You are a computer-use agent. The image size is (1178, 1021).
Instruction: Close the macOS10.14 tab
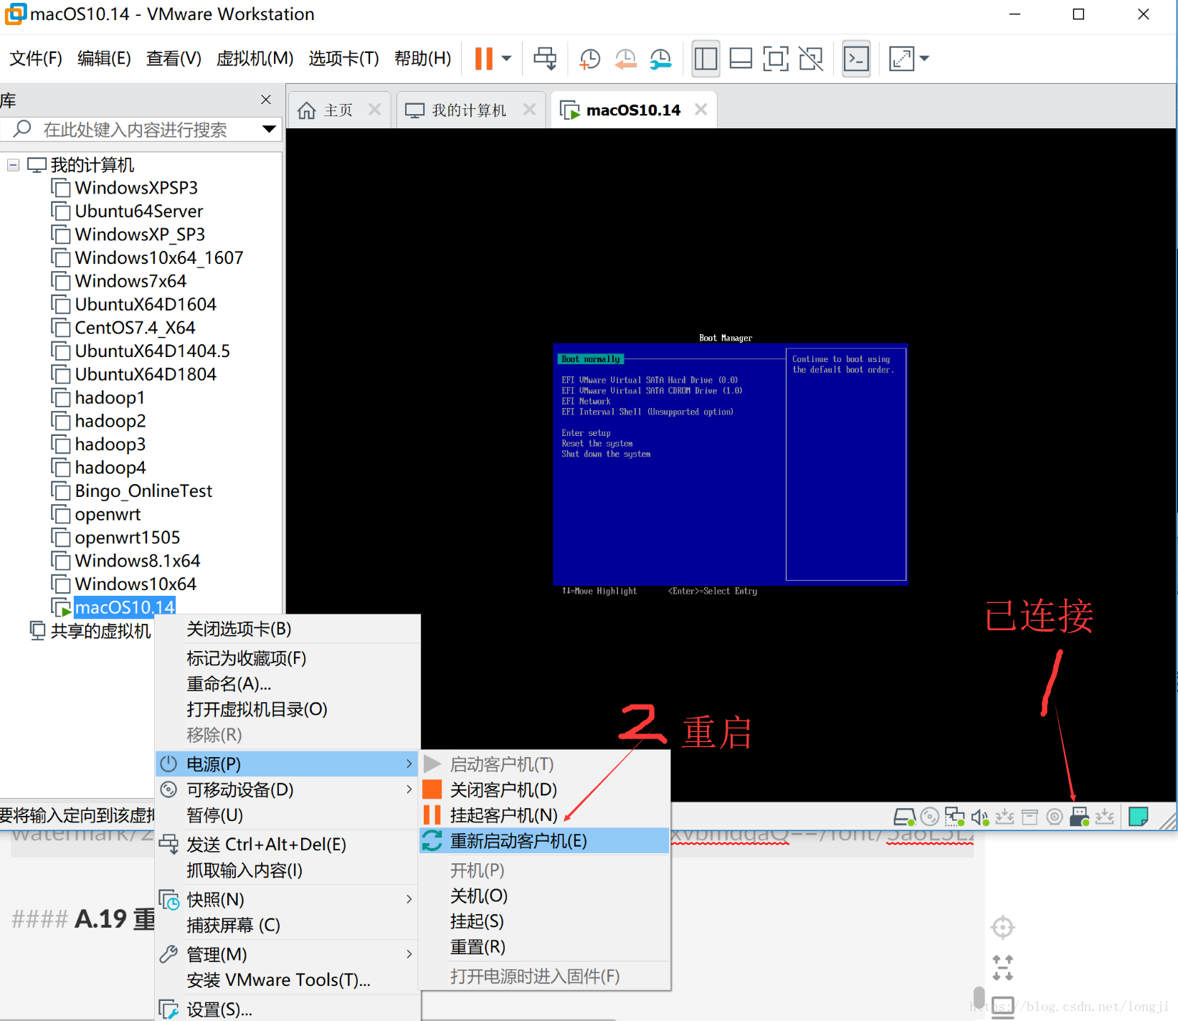tap(700, 109)
